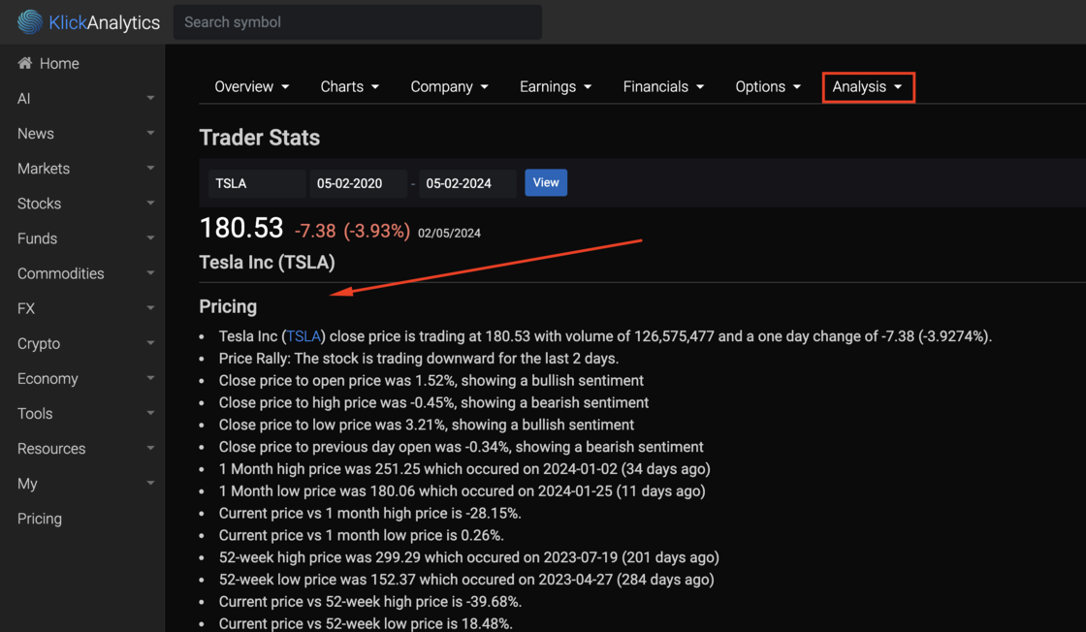
Task: Open the Analysis tab dropdown
Action: tap(868, 87)
